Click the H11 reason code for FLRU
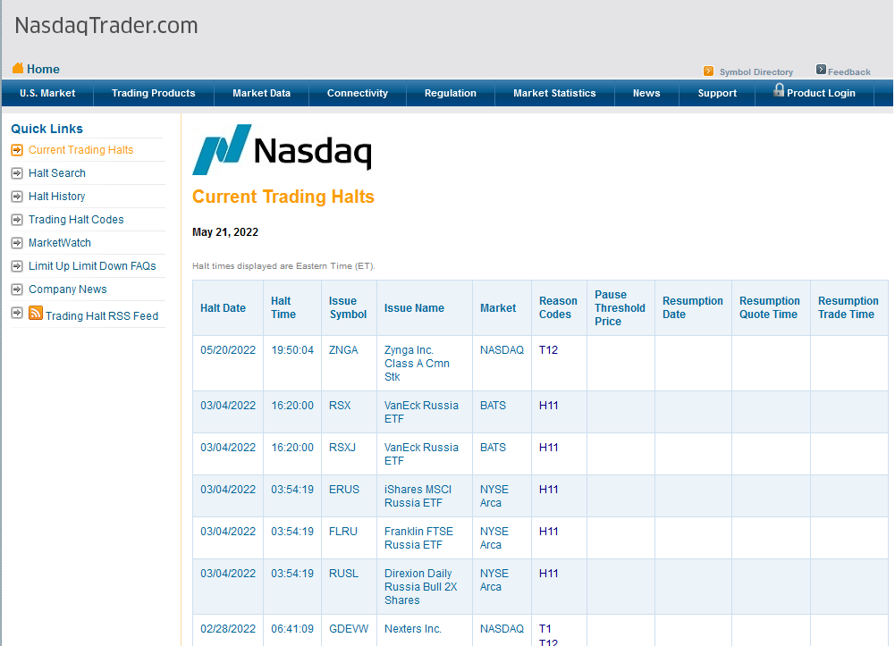This screenshot has height=646, width=895. pyautogui.click(x=548, y=532)
